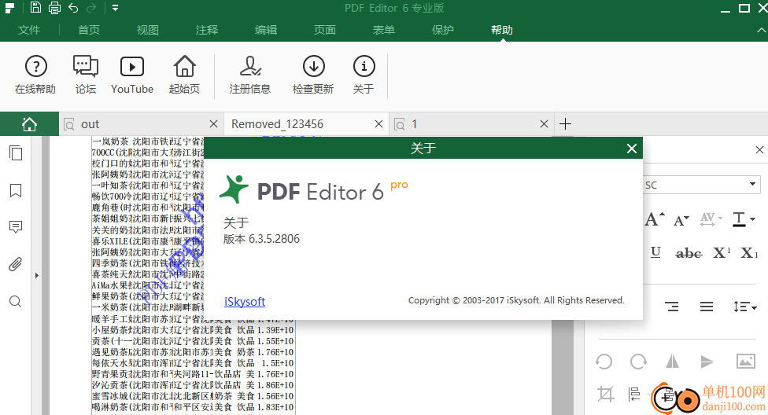Add a new tab with plus
The image size is (768, 415).
click(565, 124)
